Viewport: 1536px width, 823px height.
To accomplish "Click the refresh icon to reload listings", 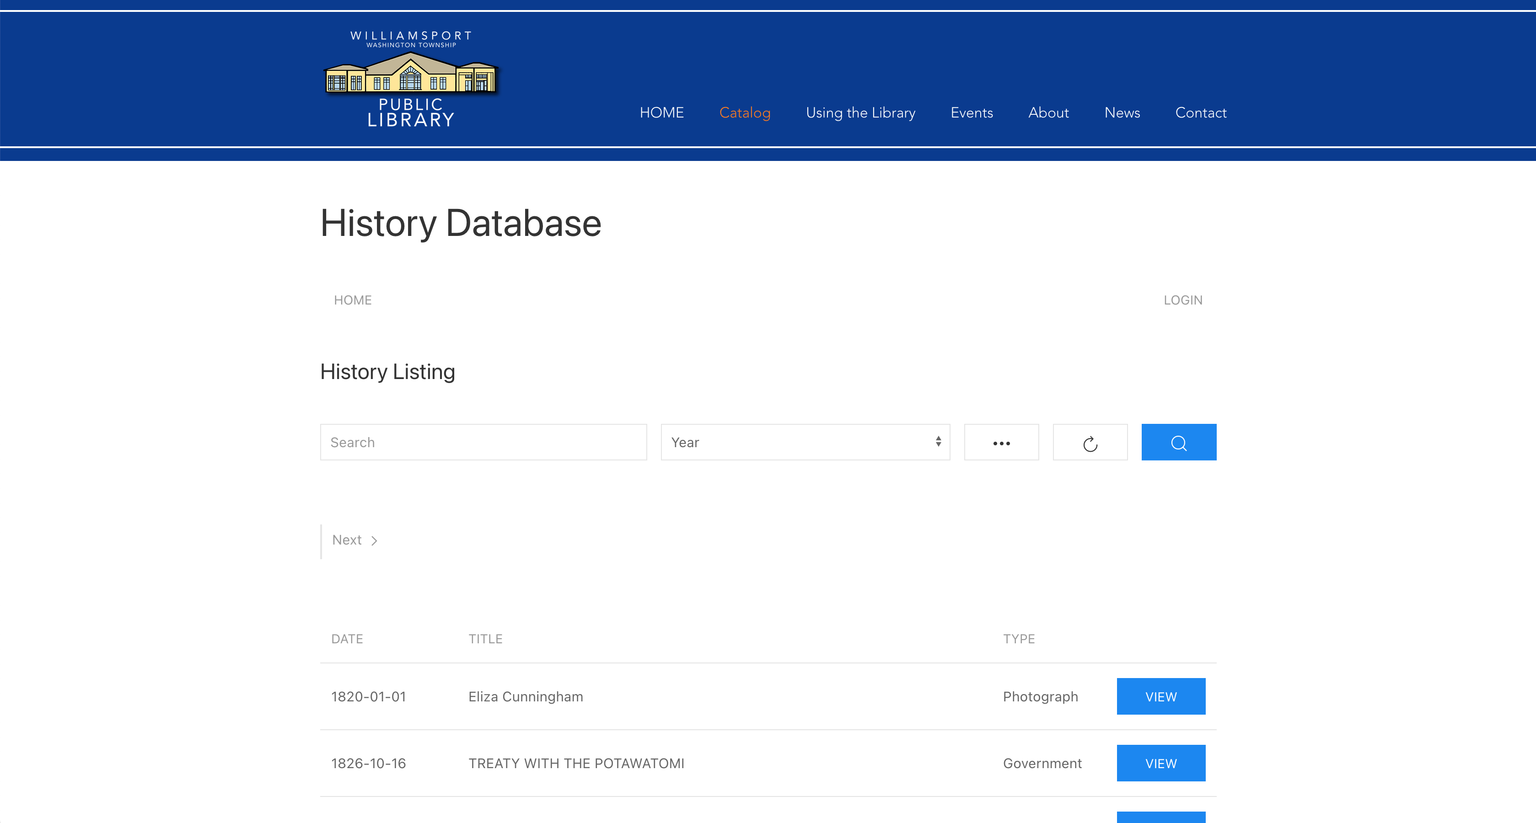I will point(1090,442).
